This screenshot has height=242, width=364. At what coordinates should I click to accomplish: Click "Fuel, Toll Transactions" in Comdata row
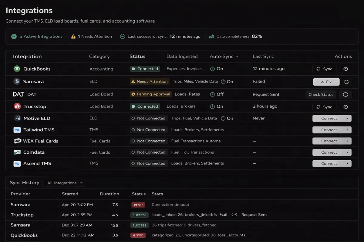(x=192, y=152)
